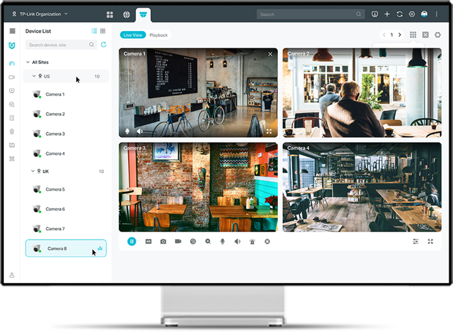Collapse the US site group
This screenshot has width=453, height=332.
coord(34,76)
